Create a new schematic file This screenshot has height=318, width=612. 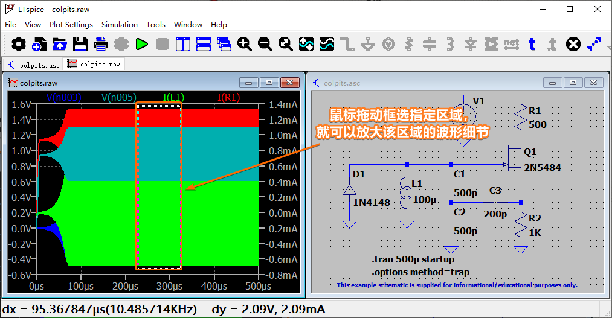point(39,44)
